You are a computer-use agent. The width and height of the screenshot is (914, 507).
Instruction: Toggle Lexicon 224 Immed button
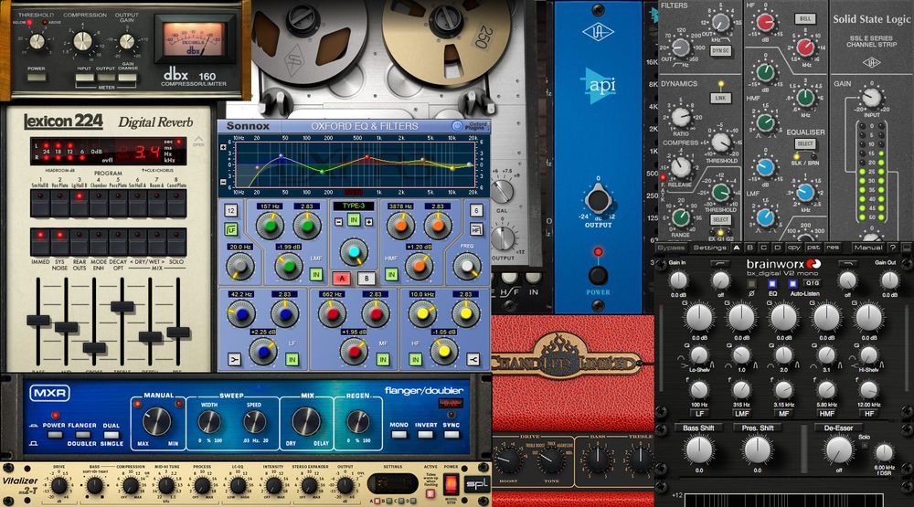(x=40, y=242)
